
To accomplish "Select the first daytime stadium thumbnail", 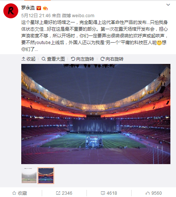I will pos(29,176).
